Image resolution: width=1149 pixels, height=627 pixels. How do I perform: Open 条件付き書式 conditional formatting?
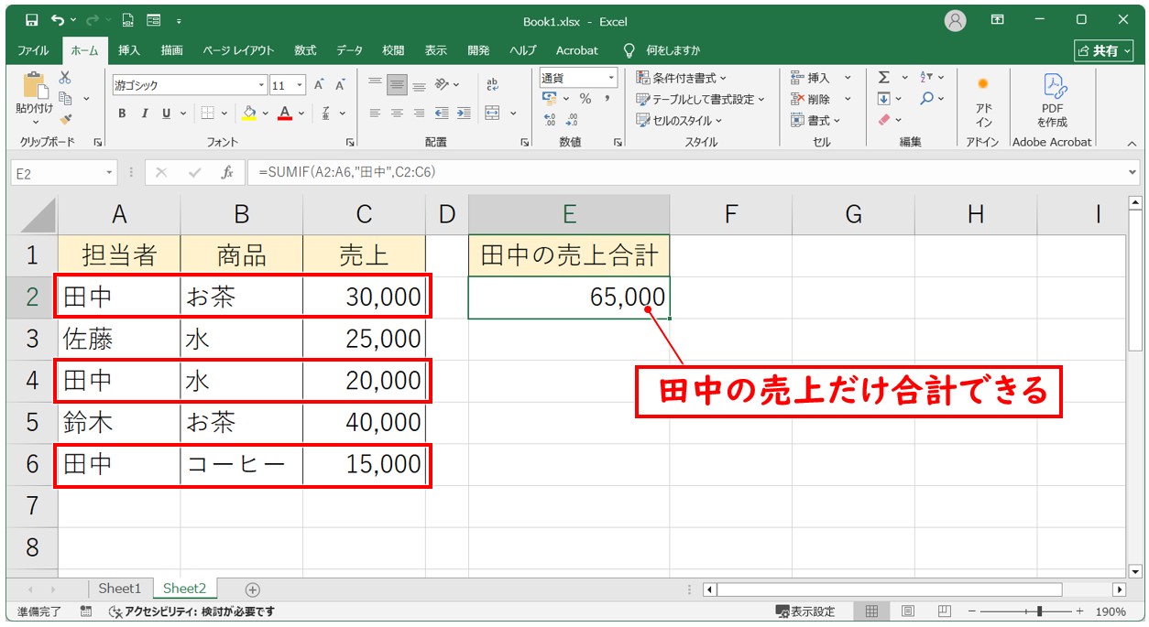click(x=682, y=78)
